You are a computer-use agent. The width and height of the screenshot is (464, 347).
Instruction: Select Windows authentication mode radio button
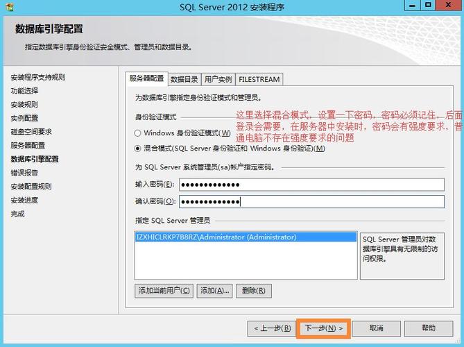137,133
